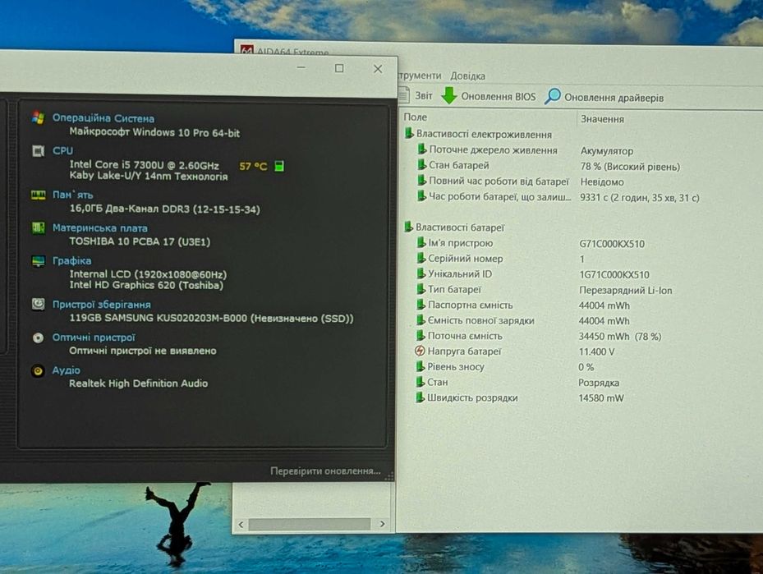Open the Операційна Система section in Speccy
This screenshot has height=574, width=763.
(103, 118)
